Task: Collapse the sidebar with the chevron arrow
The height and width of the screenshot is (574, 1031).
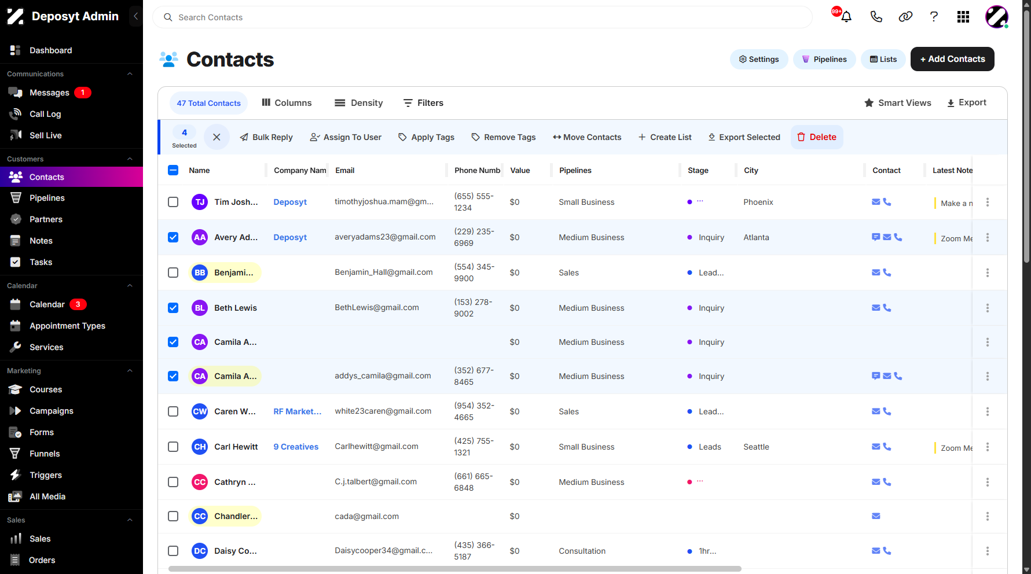Action: [x=135, y=16]
